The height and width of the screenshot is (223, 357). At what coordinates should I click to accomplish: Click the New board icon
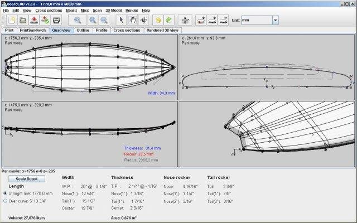(12, 20)
